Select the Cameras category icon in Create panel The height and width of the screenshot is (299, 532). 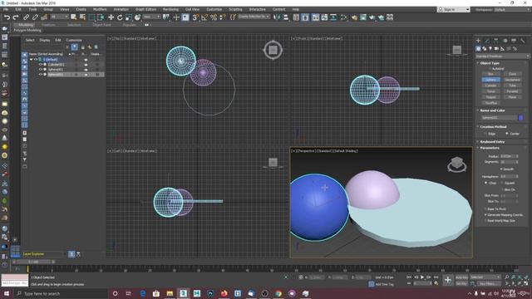coord(496,49)
